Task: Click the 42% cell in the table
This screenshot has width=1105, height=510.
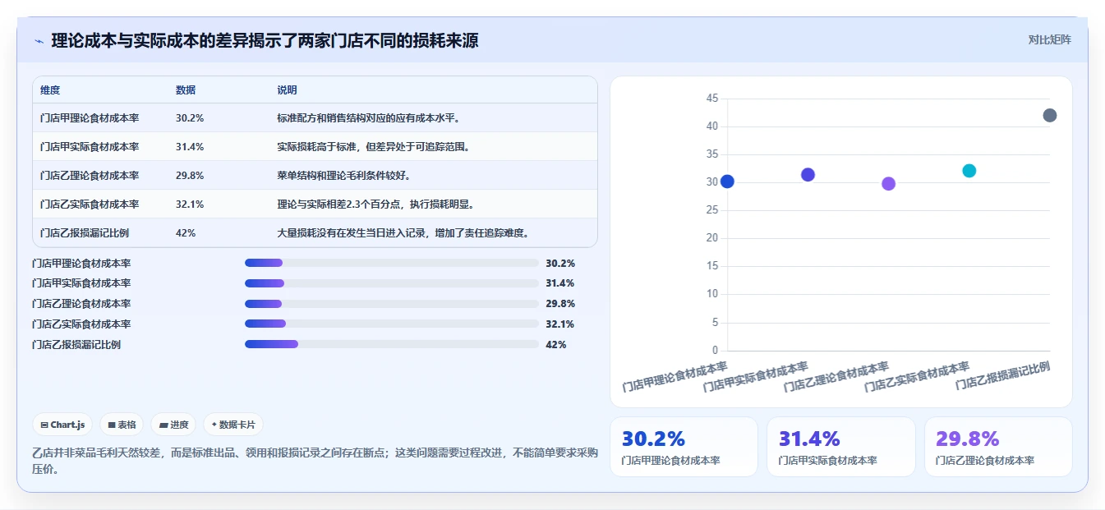Action: tap(186, 233)
